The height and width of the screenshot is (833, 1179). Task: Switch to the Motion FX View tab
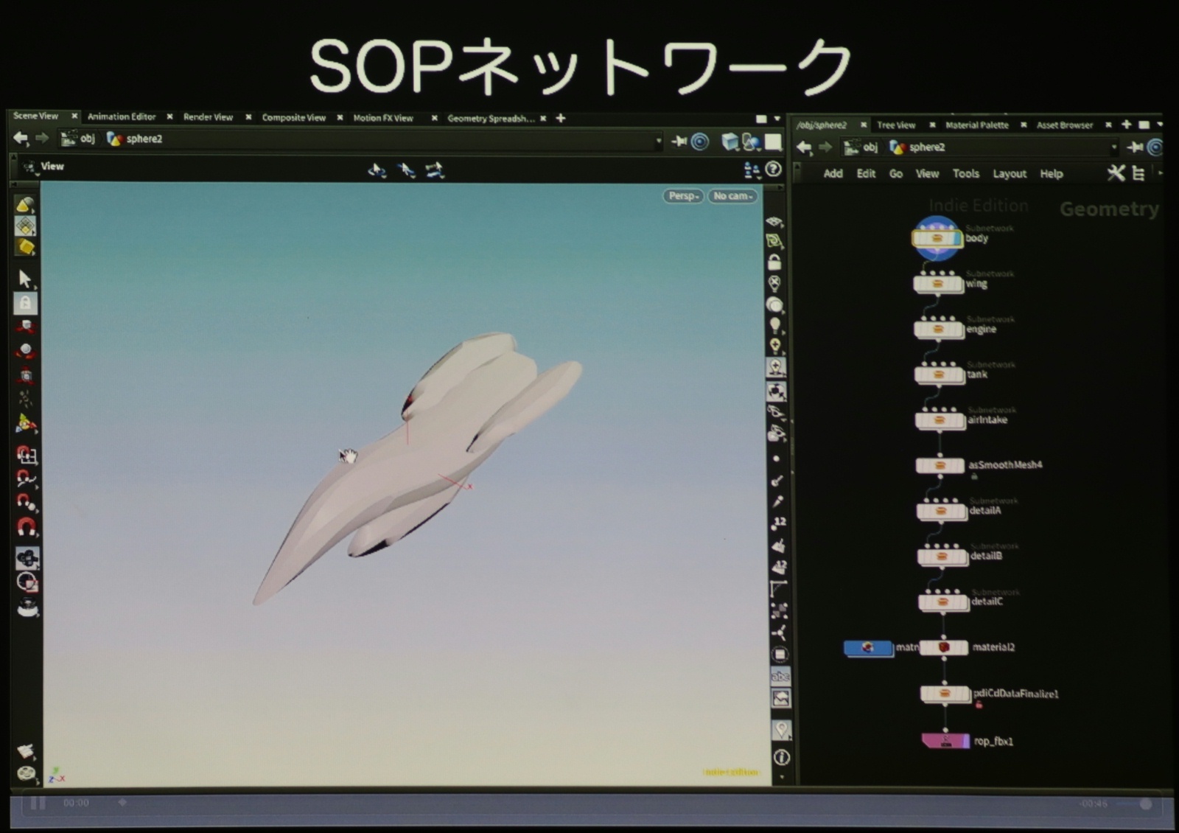point(383,118)
